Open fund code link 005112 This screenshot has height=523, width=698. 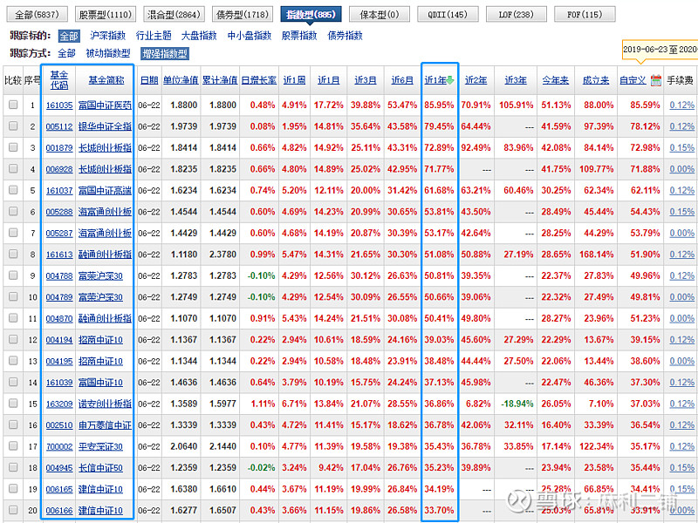click(59, 126)
